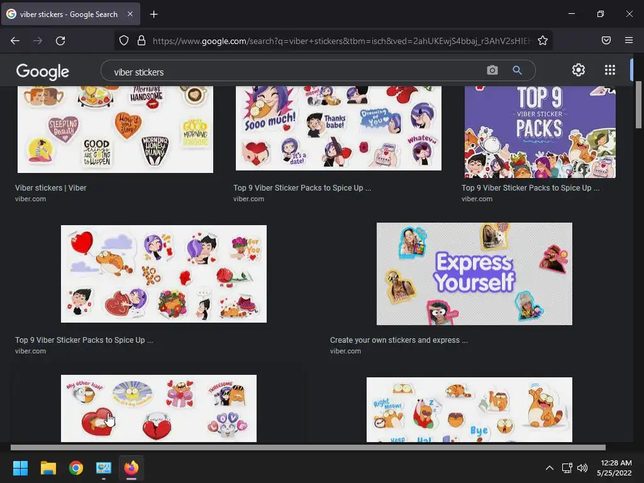Click the Google logo
644x483 pixels.
(x=43, y=72)
